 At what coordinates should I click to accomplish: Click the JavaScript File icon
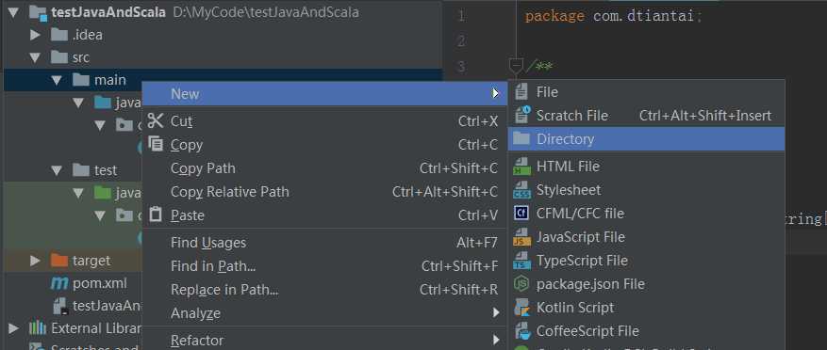(x=521, y=237)
